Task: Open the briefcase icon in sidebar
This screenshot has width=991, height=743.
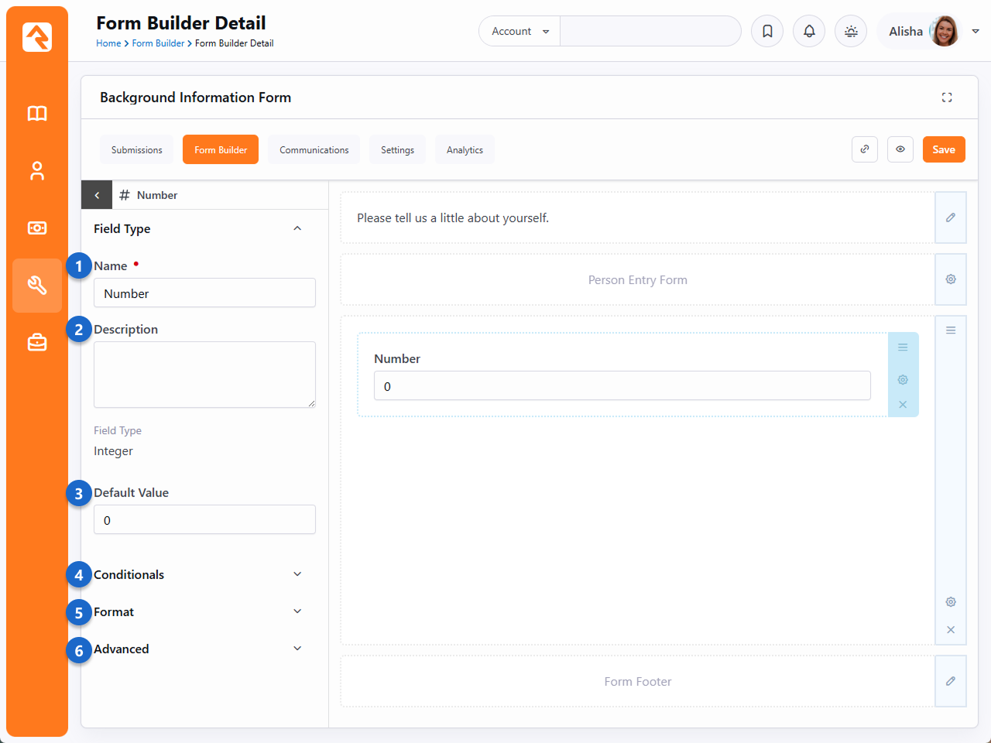Action: pos(37,342)
